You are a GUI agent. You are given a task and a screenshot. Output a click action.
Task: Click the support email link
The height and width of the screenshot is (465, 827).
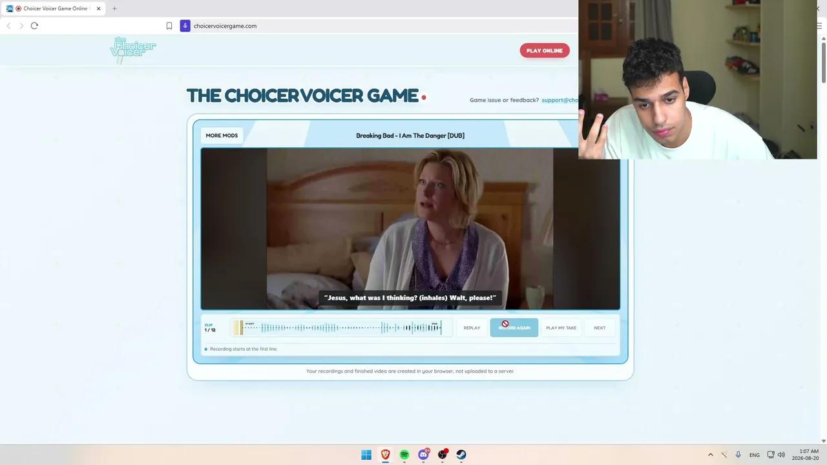tap(560, 100)
